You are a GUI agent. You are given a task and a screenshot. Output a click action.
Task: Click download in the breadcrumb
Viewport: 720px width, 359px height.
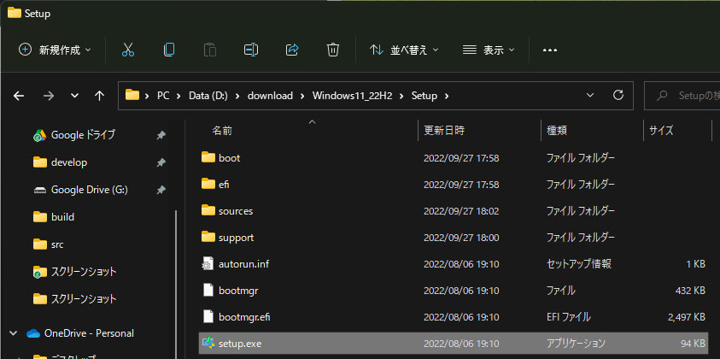pyautogui.click(x=270, y=96)
